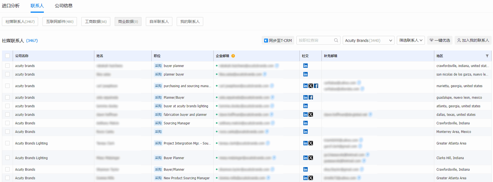
Task: Expand the Acuity Brands (3440) dropdown
Action: [x=368, y=41]
